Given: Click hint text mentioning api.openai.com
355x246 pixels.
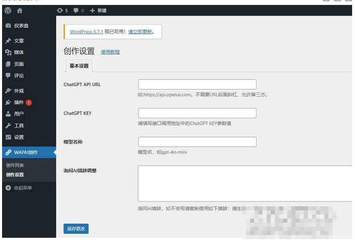Looking at the screenshot, I should [203, 95].
